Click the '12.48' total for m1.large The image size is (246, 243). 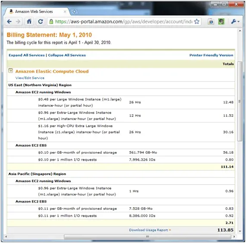pyautogui.click(x=228, y=102)
